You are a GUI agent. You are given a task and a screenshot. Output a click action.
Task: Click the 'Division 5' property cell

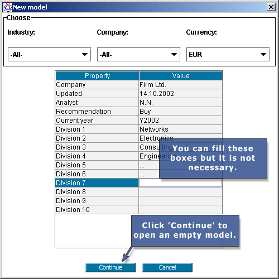(x=97, y=165)
